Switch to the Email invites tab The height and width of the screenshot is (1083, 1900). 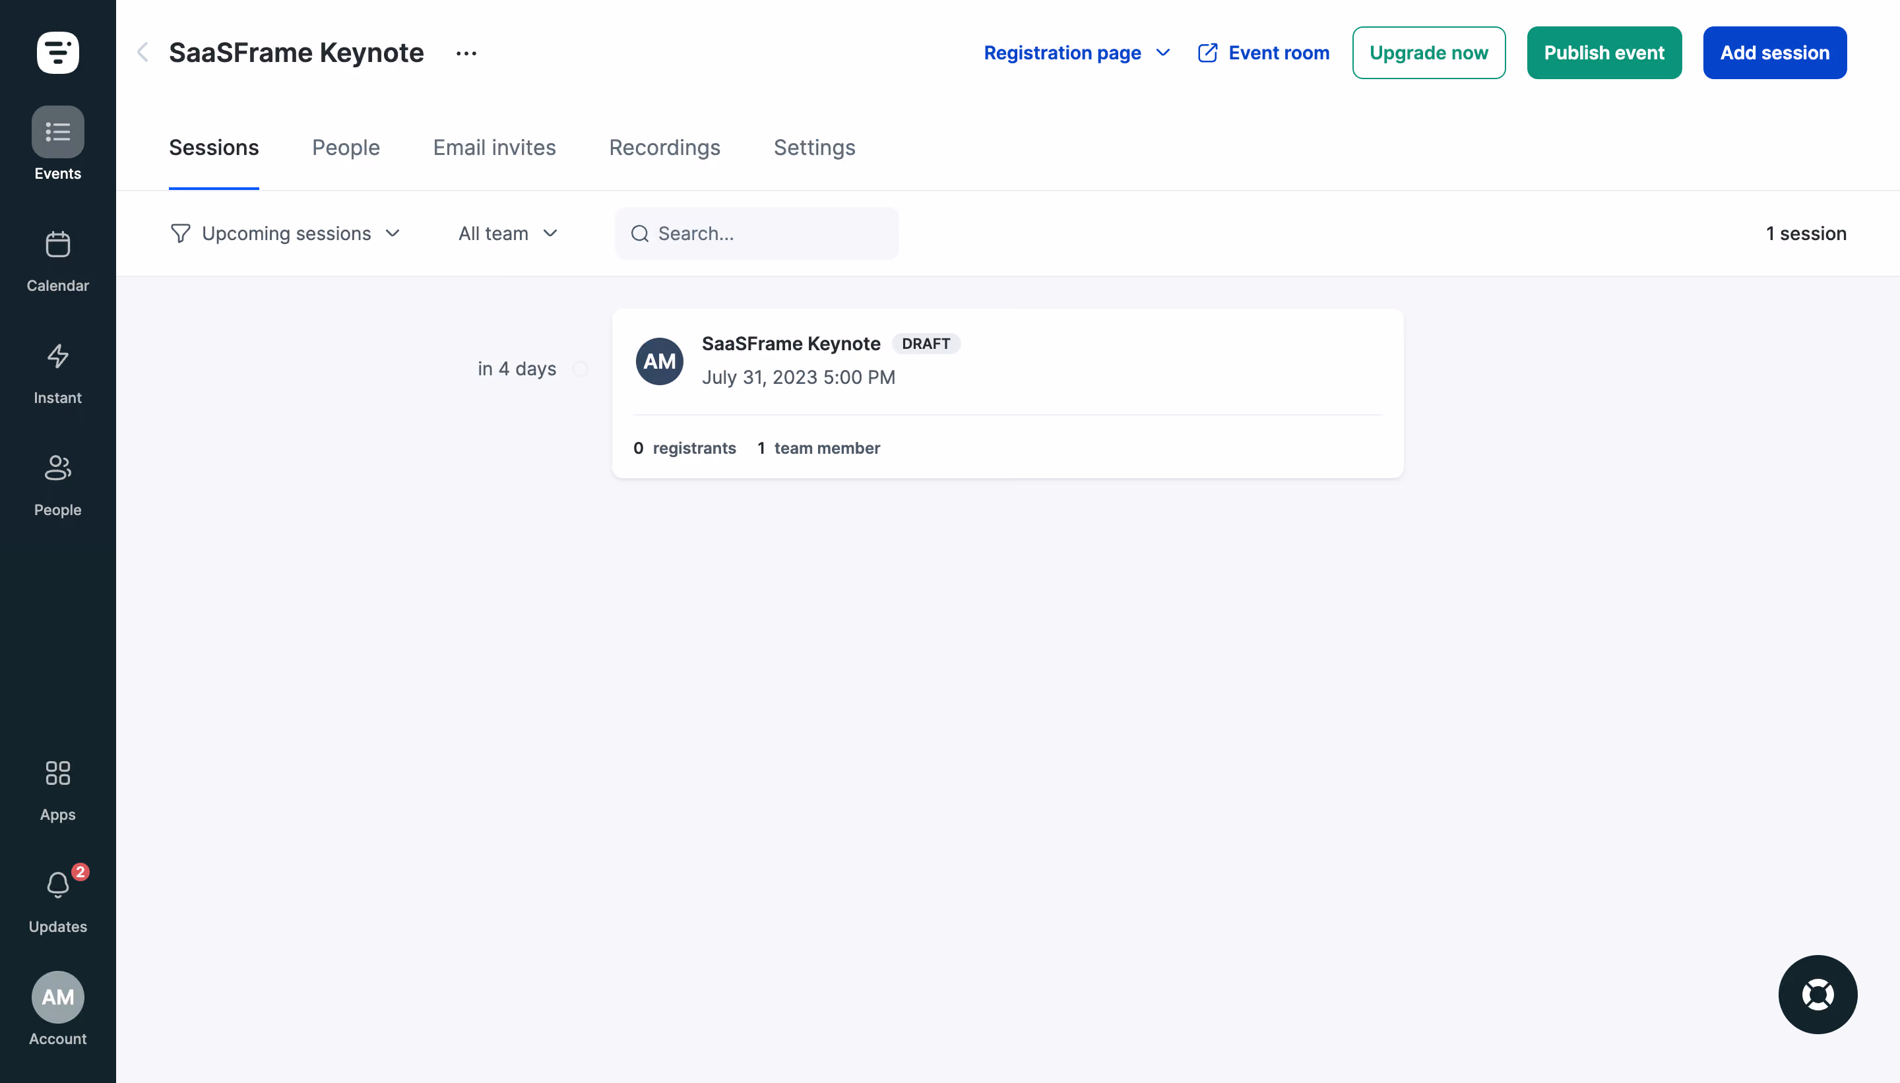495,147
